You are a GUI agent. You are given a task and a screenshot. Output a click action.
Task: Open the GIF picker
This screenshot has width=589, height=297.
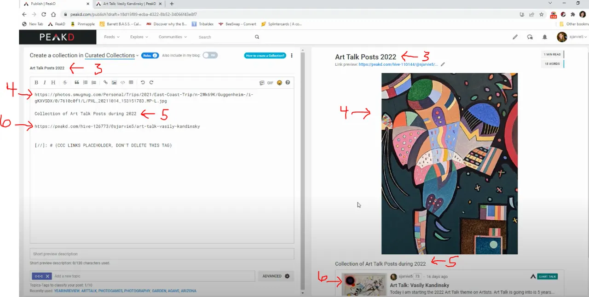click(270, 83)
